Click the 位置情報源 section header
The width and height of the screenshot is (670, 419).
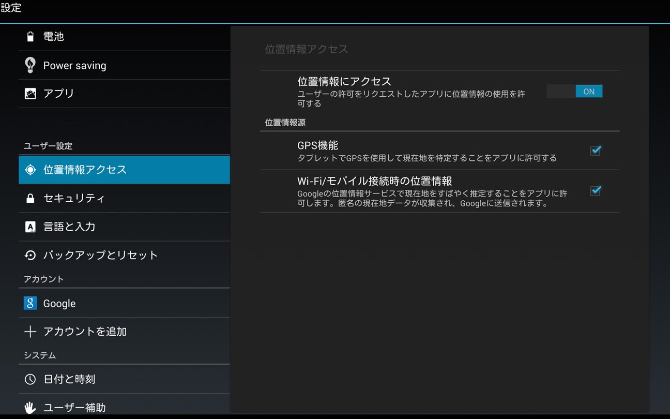coord(285,123)
